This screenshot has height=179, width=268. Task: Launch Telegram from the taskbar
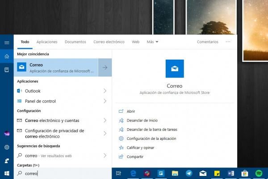tap(189, 173)
